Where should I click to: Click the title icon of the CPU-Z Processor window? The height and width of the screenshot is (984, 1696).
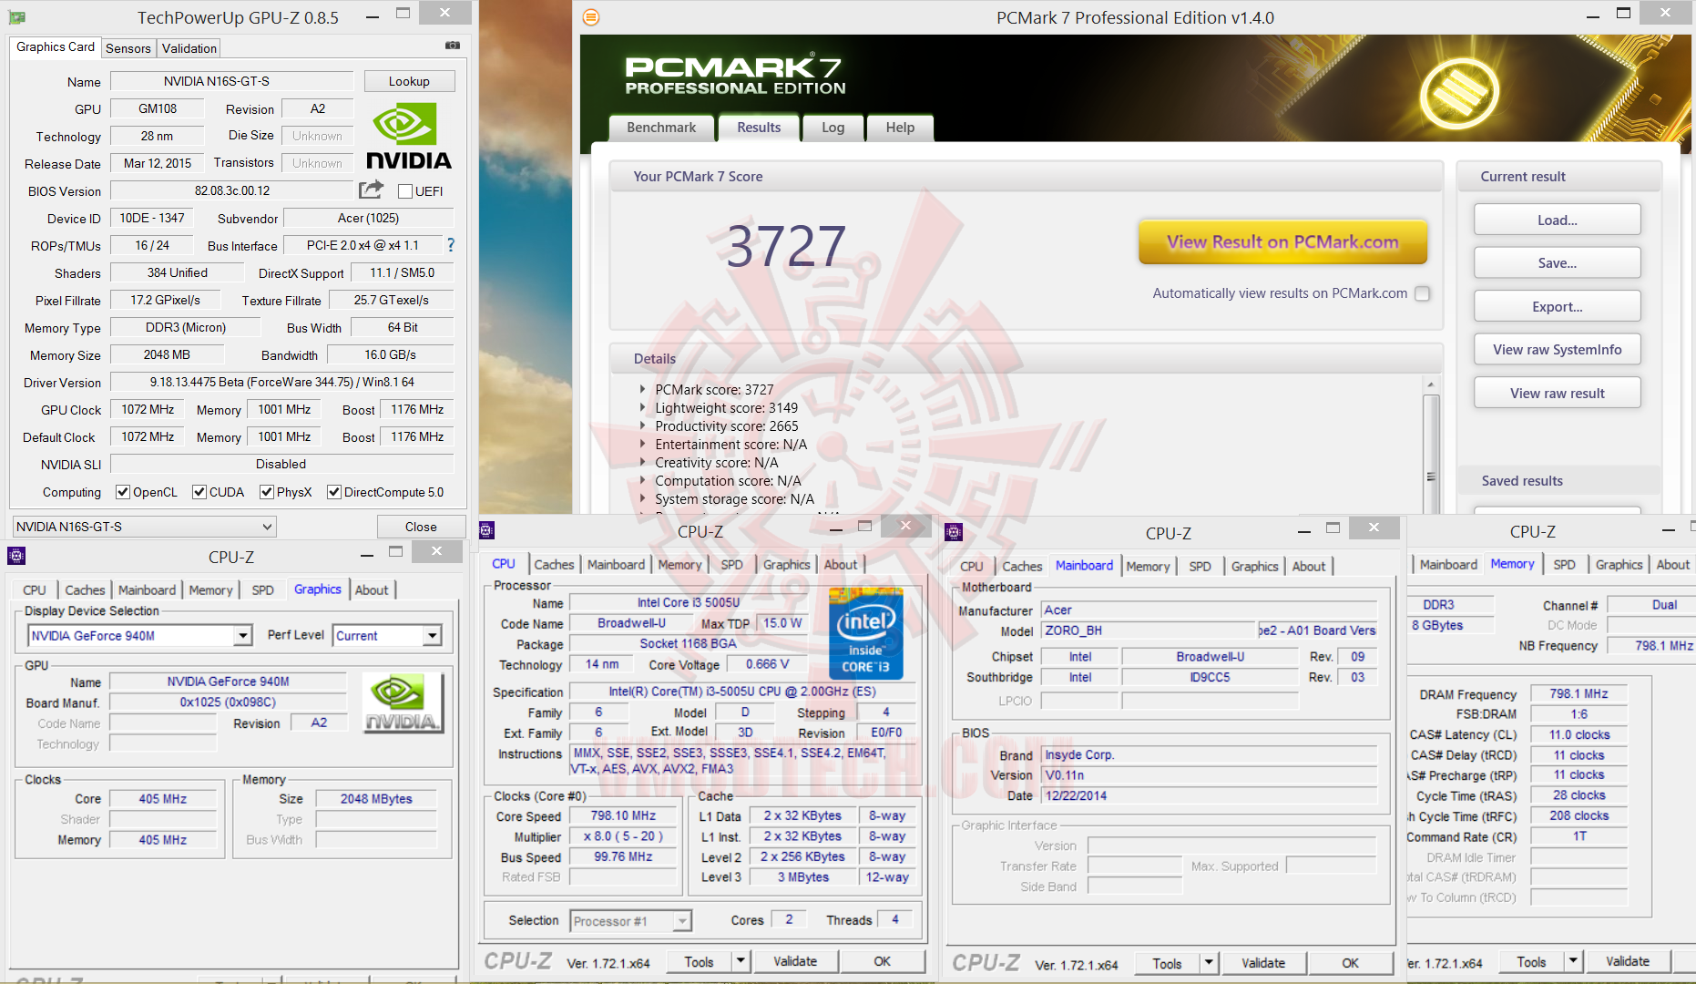click(486, 530)
